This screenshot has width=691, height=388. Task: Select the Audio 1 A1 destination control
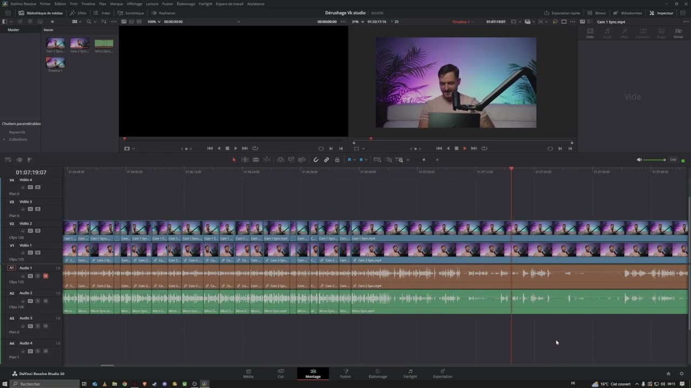[11, 268]
